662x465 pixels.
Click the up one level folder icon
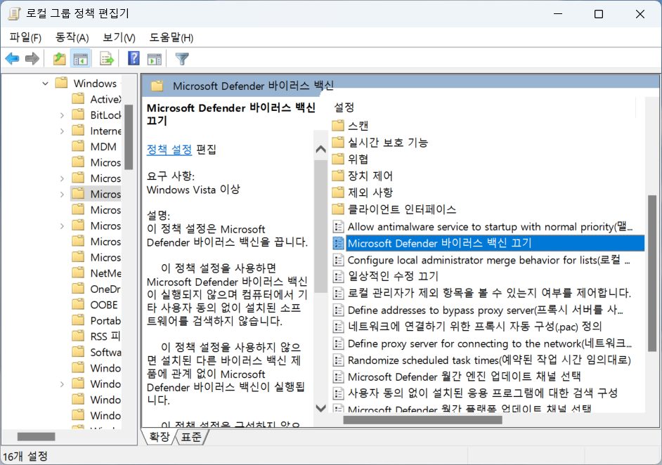(x=59, y=59)
